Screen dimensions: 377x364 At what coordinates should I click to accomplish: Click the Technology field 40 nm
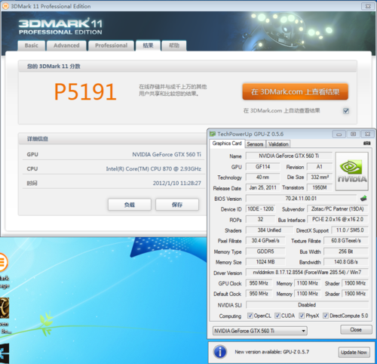262,177
